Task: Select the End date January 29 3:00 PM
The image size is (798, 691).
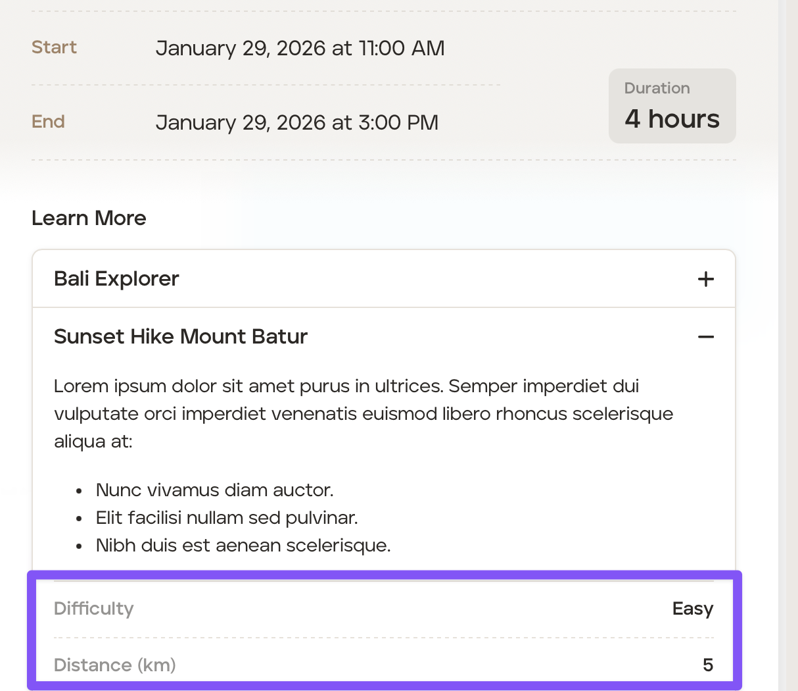Action: click(296, 122)
